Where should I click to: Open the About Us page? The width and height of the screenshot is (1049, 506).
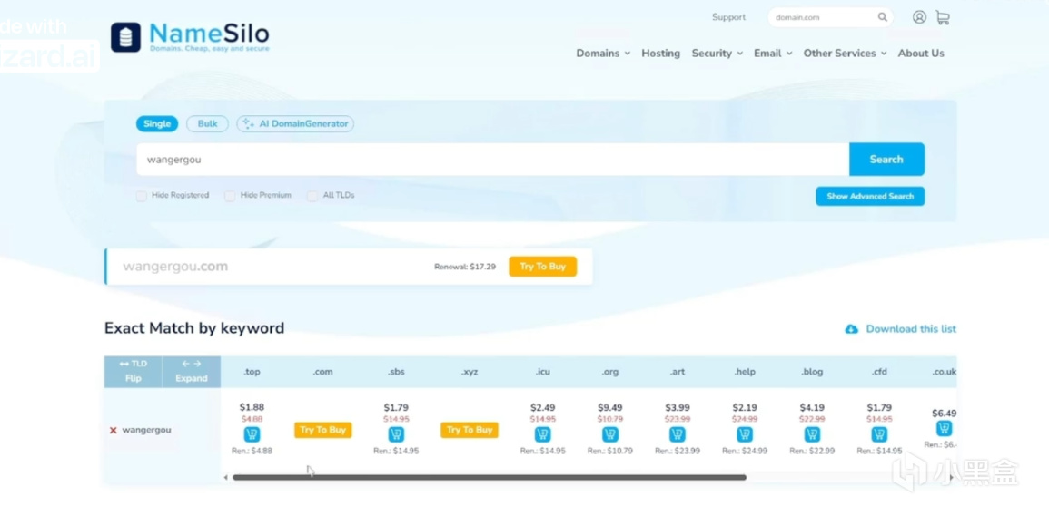[921, 54]
